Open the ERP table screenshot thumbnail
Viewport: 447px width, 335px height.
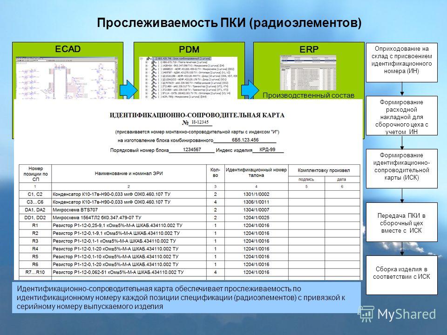click(x=308, y=73)
